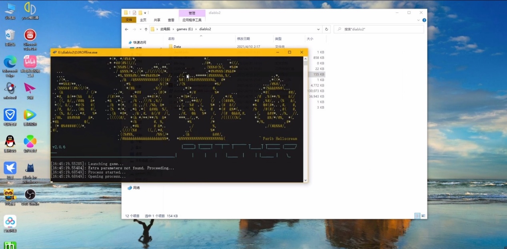This screenshot has width=507, height=249.
Task: Open Microsoft Edge desktop shortcut
Action: point(10,66)
